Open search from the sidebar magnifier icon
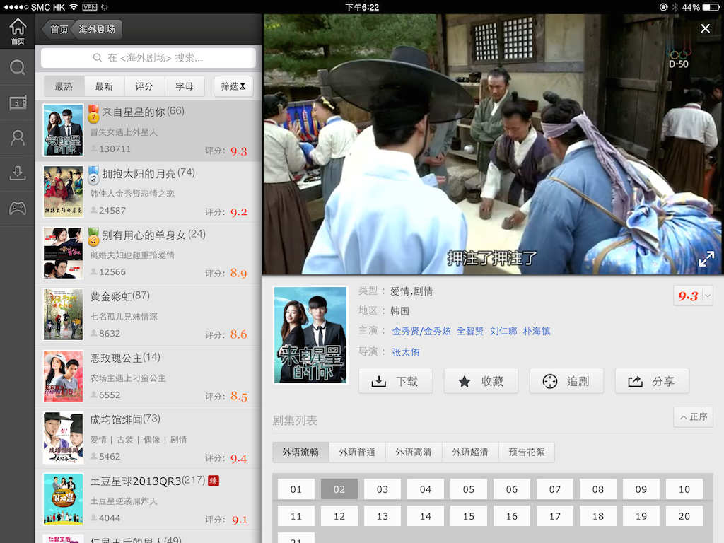This screenshot has height=543, width=724. point(18,67)
